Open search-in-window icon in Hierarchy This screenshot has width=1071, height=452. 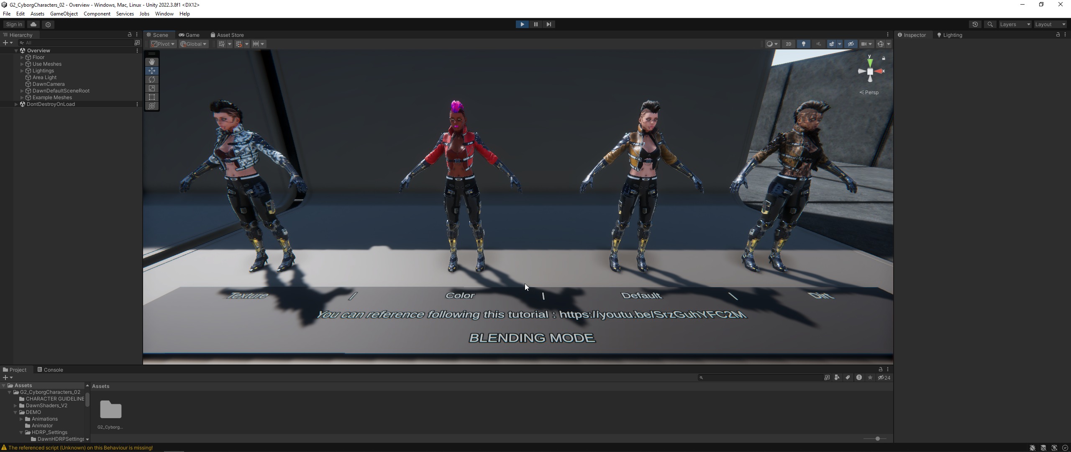coord(137,43)
